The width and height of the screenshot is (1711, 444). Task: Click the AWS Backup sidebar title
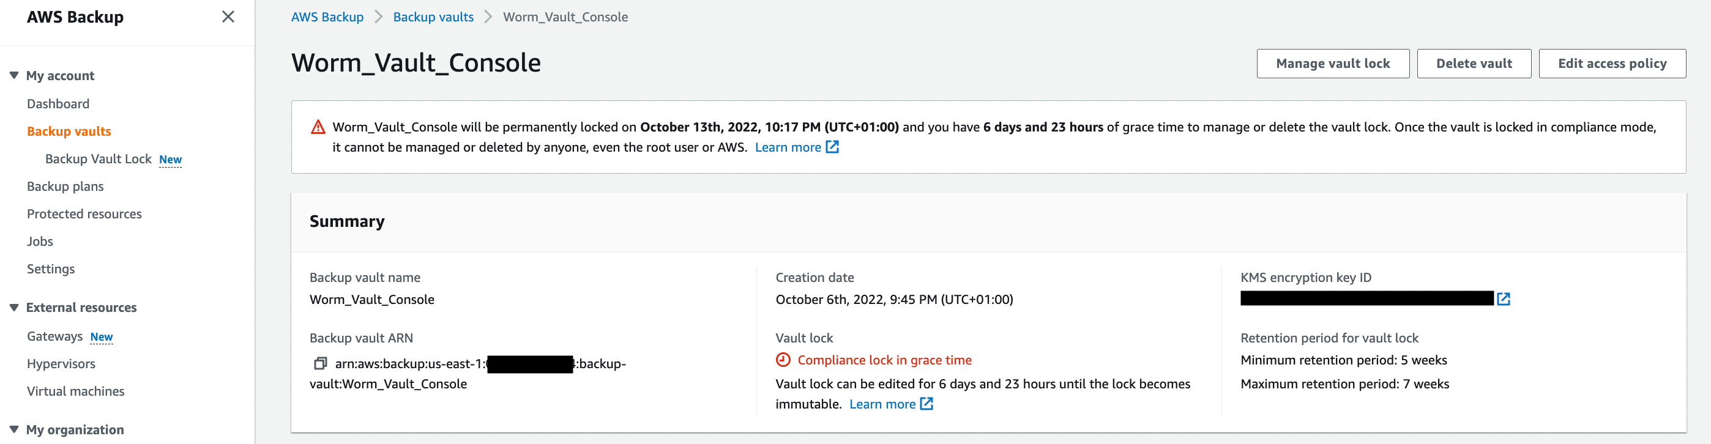pyautogui.click(x=75, y=17)
